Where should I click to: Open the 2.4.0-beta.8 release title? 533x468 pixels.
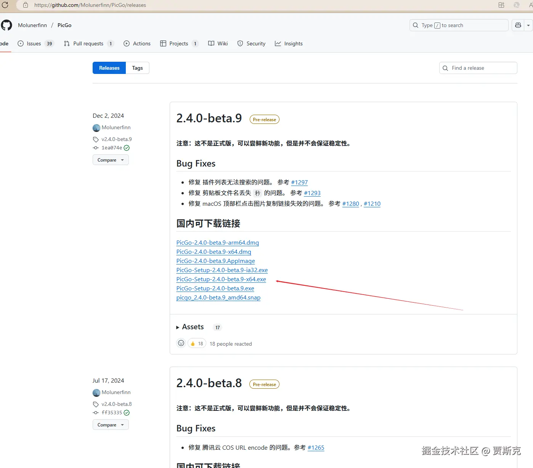(209, 383)
